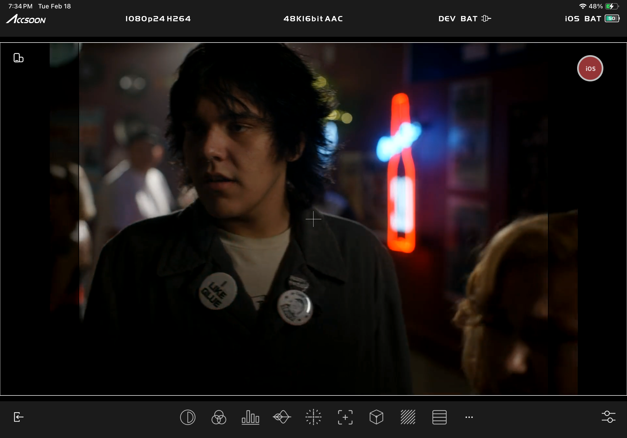Select the 48K16bit AAC audio format label

(313, 19)
